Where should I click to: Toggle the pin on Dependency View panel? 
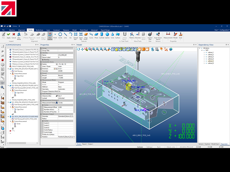coord(226,45)
